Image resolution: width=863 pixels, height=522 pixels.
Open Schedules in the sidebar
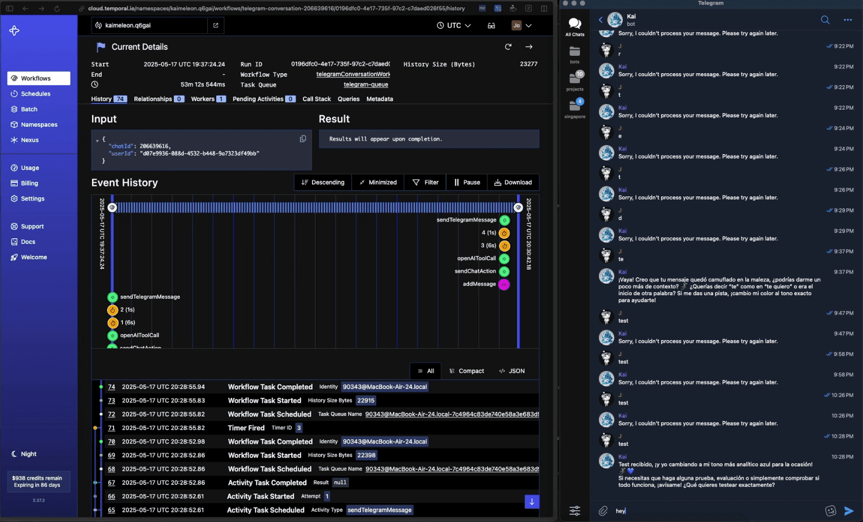36,94
